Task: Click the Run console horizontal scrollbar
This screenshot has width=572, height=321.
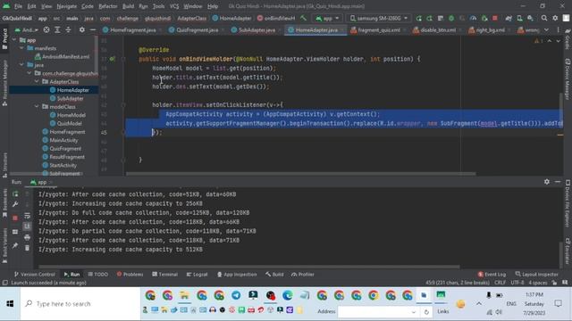Action: pyautogui.click(x=249, y=267)
